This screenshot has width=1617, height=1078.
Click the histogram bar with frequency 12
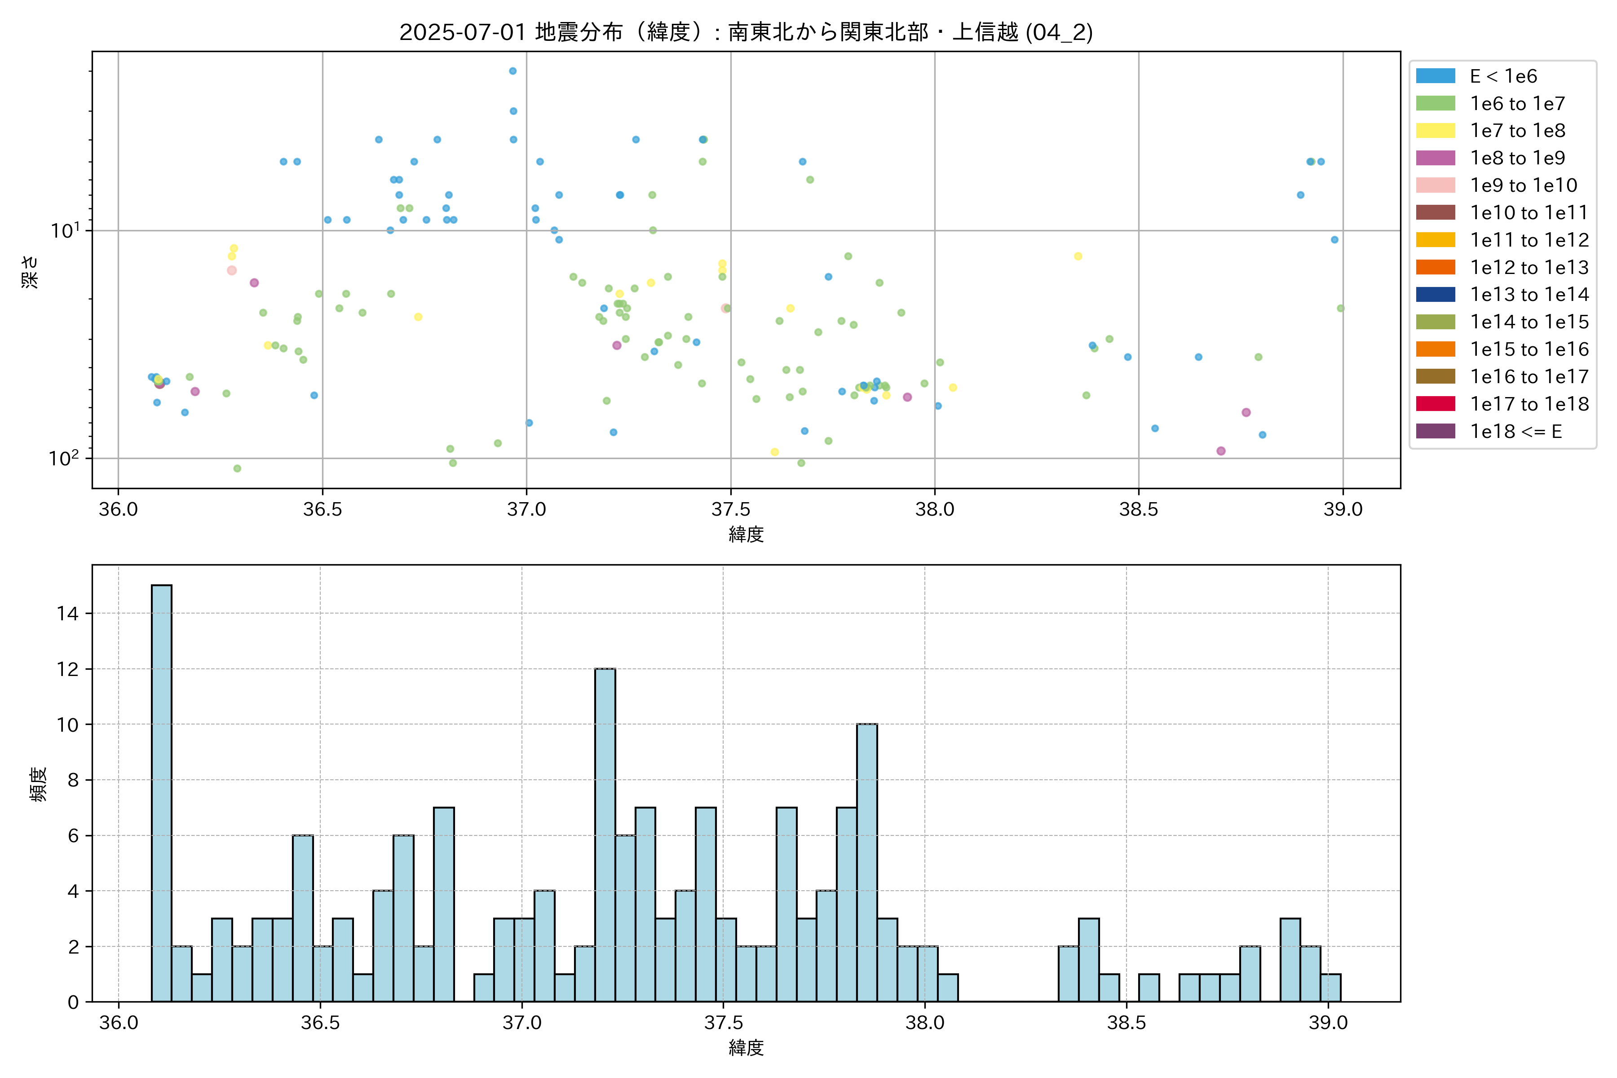[x=605, y=835]
